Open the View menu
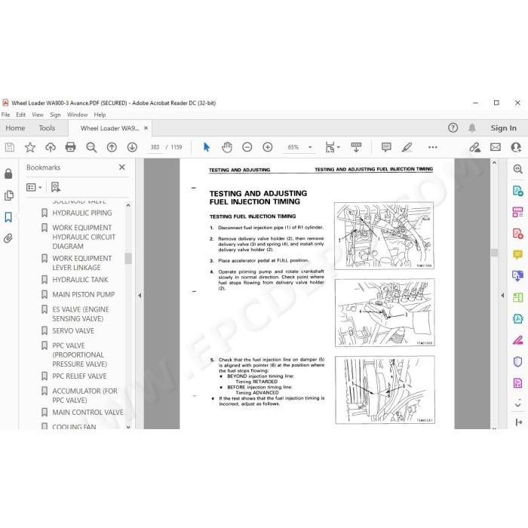 [38, 115]
